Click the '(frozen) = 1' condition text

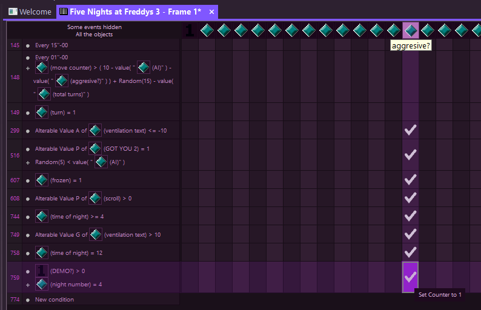tap(66, 180)
